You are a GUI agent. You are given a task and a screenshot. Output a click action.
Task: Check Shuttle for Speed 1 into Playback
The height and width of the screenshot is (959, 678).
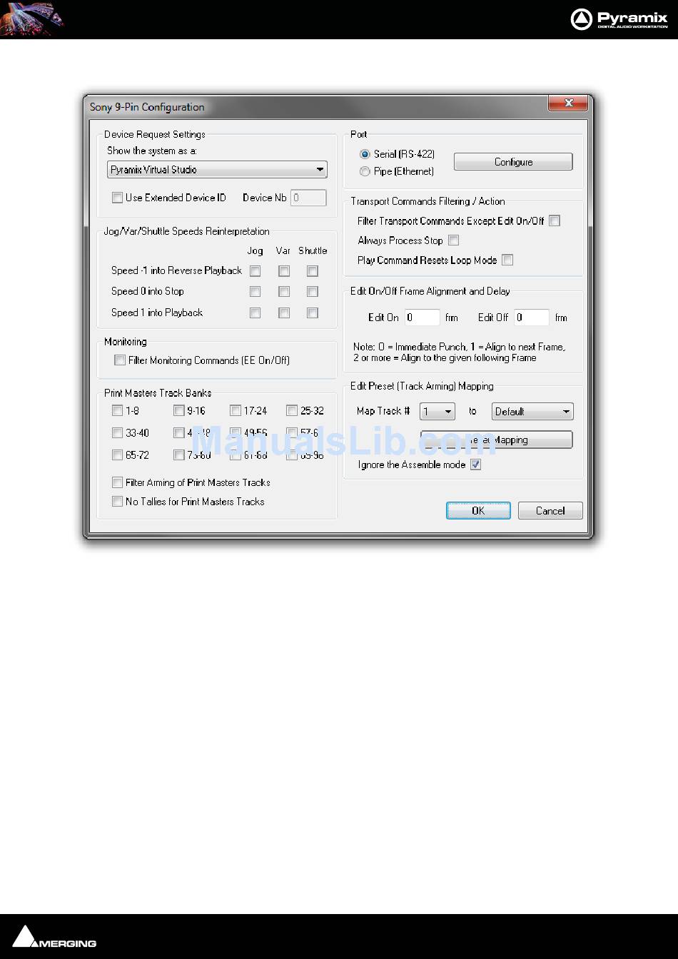click(312, 313)
